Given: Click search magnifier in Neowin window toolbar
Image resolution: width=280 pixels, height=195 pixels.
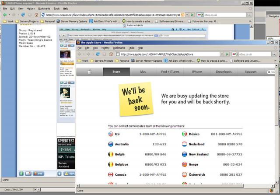Looking at the screenshot, I should pos(249,15).
